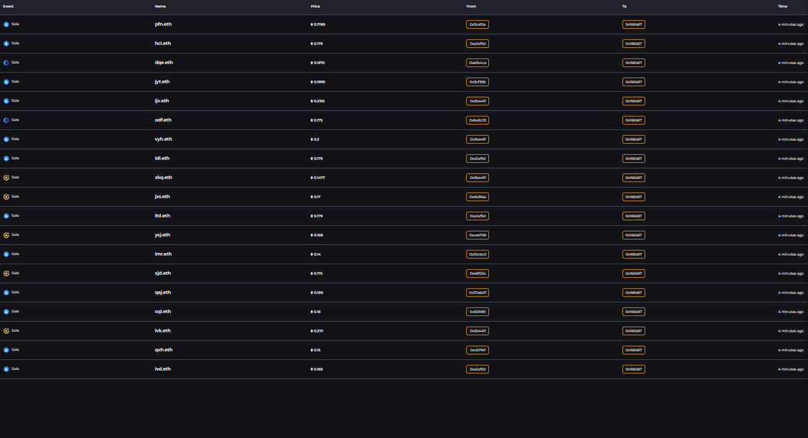Click the marketplace icon in hci.eth row
Viewport: 808px width, 438px height.
(7, 43)
